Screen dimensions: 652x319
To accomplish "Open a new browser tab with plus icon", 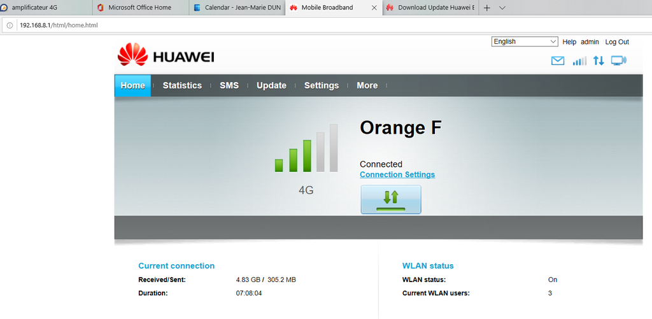I will [487, 8].
